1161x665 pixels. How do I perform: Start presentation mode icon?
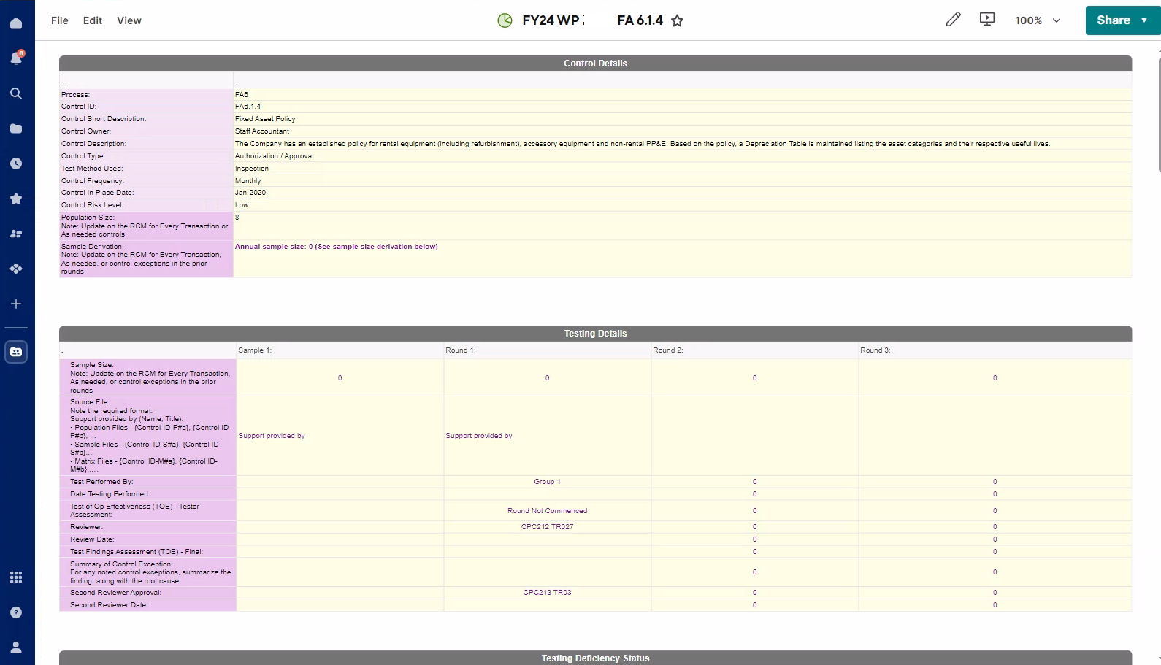coord(987,20)
